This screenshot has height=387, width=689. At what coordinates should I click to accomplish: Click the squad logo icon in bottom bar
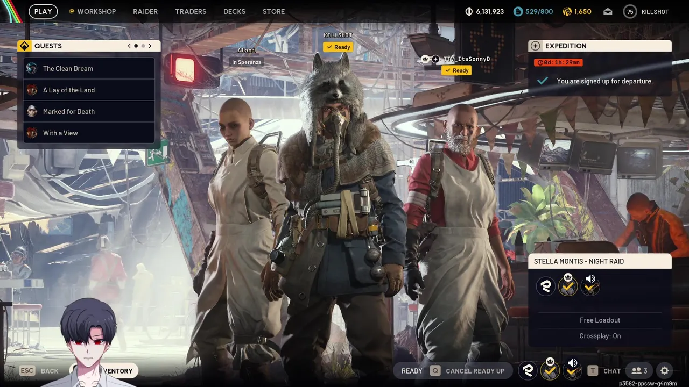tap(528, 370)
